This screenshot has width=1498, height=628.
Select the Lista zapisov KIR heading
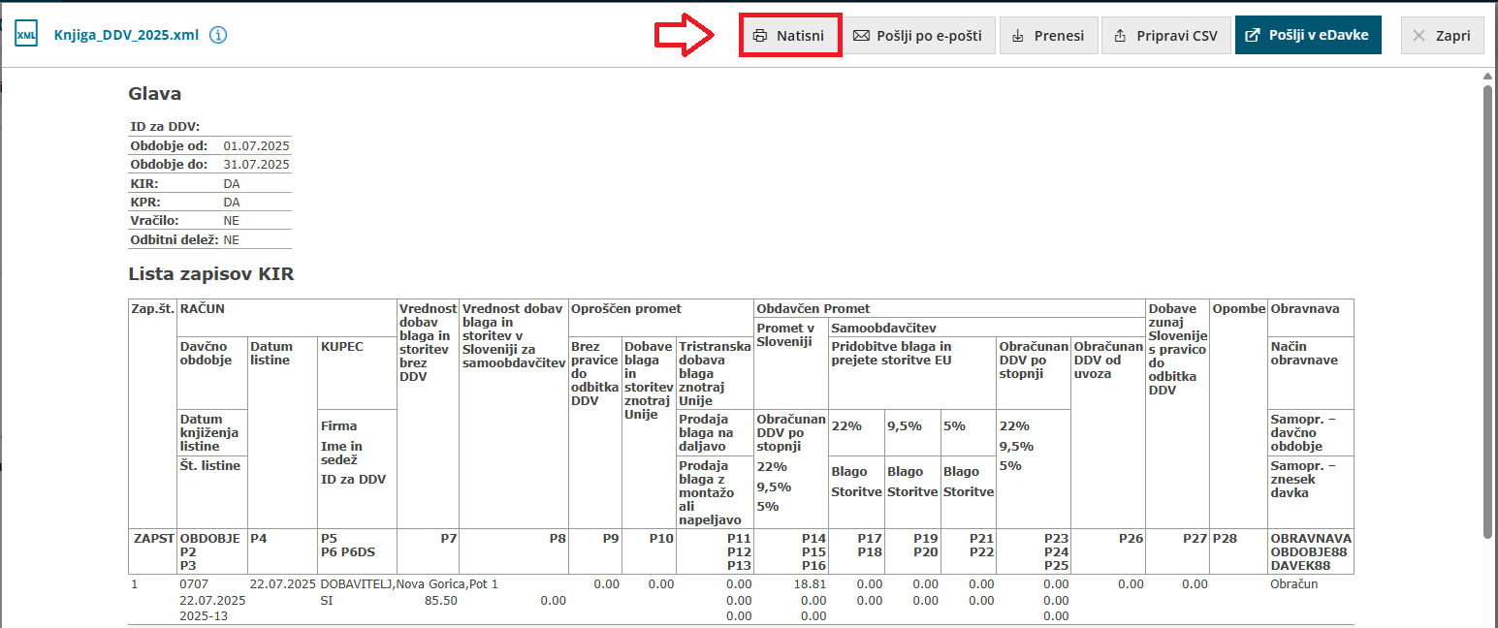(x=211, y=274)
